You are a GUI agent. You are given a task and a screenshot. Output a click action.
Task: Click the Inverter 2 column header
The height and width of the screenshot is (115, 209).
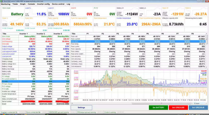(44, 34)
